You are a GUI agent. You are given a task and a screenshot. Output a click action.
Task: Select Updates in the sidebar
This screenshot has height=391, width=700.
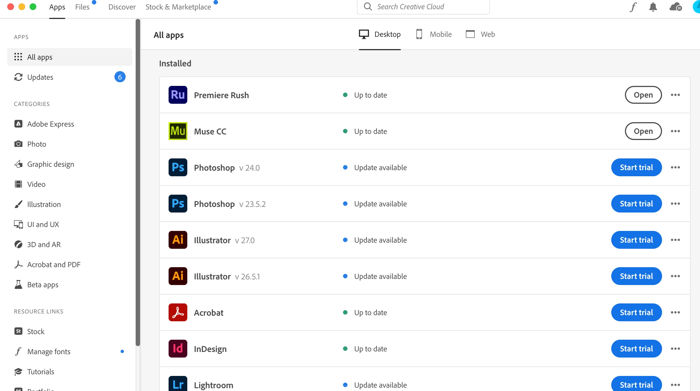[x=40, y=77]
